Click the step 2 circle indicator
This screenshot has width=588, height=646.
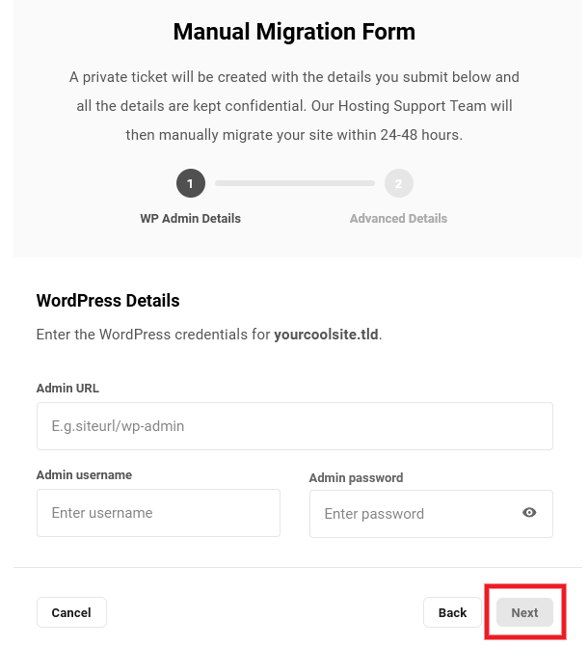[x=398, y=183]
